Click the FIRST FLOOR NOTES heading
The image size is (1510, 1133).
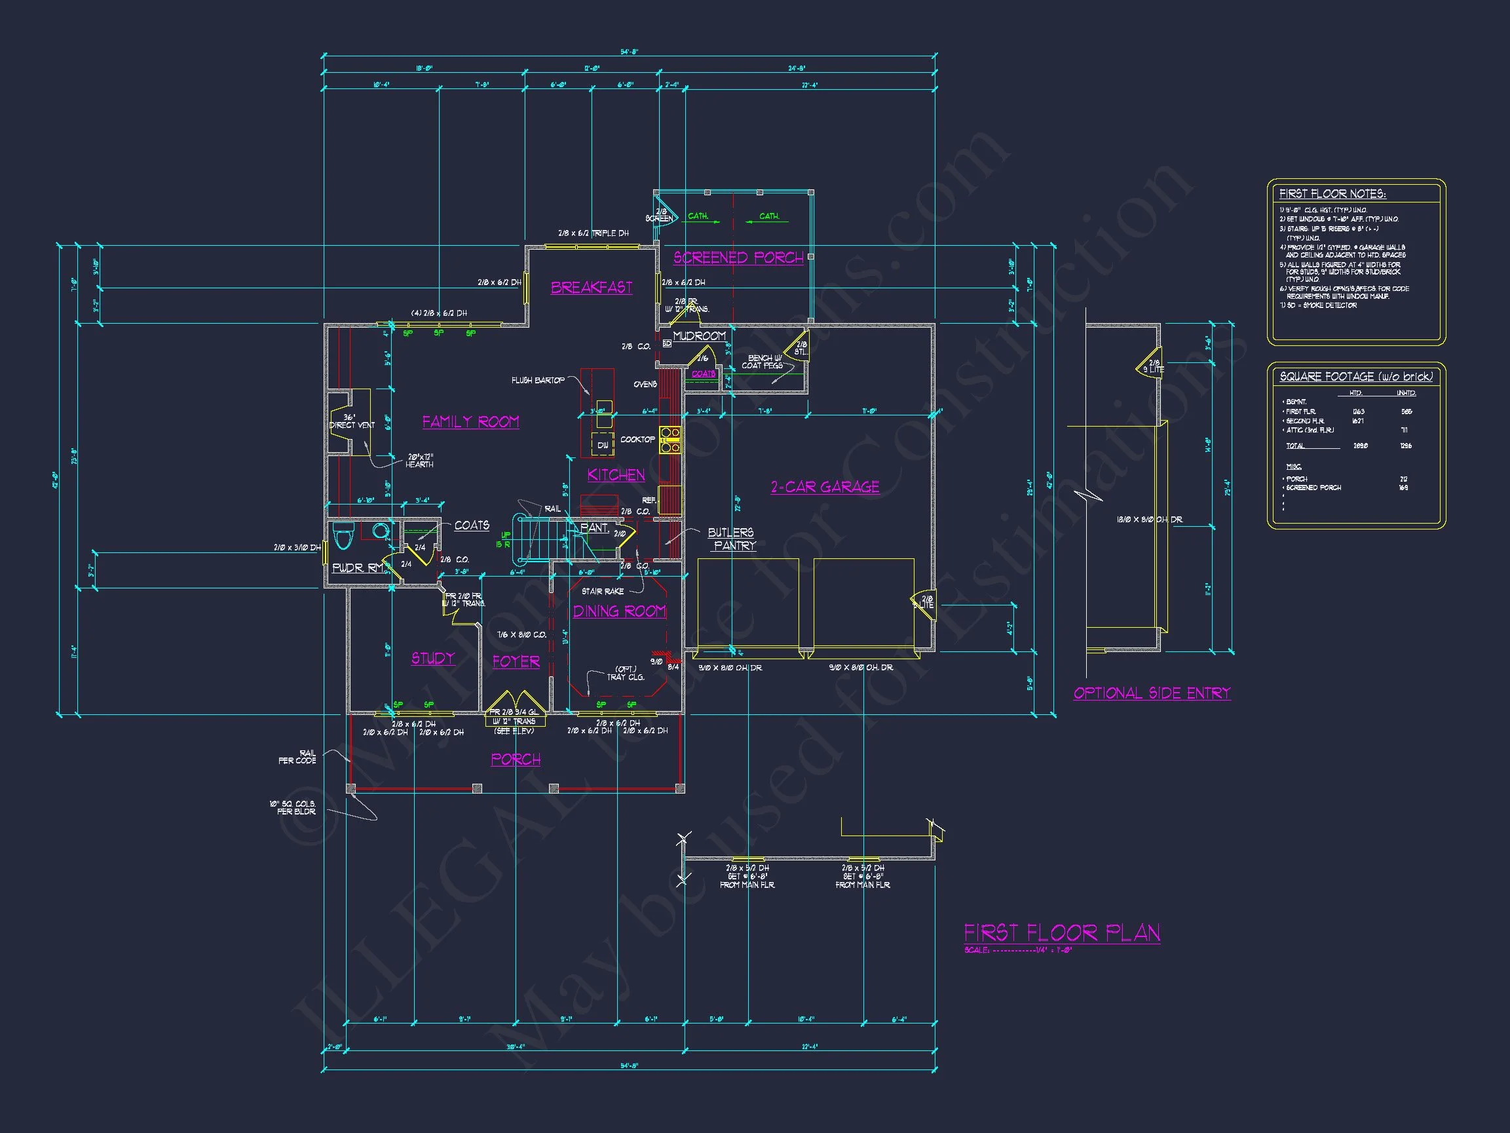tap(1332, 194)
